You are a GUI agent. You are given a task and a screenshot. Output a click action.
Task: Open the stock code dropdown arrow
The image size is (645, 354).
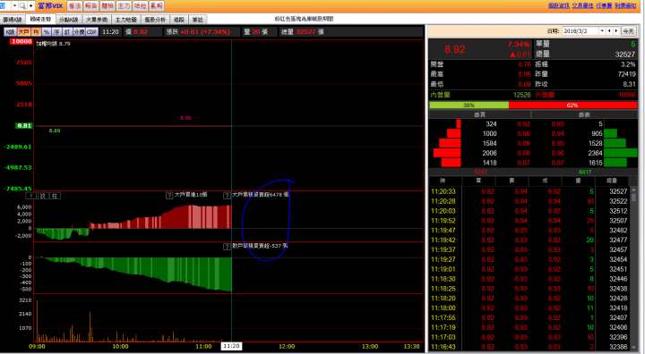tap(15, 5)
